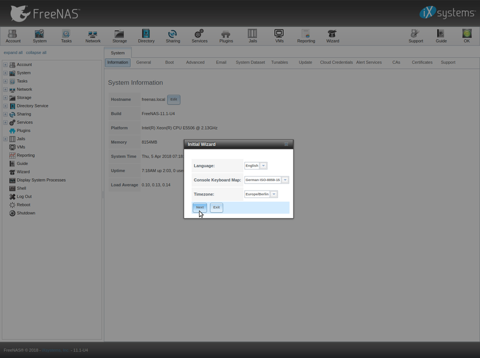
Task: Switch to the Email tab
Action: click(x=221, y=62)
